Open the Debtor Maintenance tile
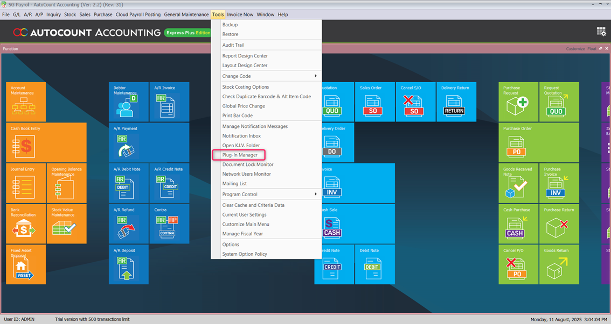 (x=129, y=102)
